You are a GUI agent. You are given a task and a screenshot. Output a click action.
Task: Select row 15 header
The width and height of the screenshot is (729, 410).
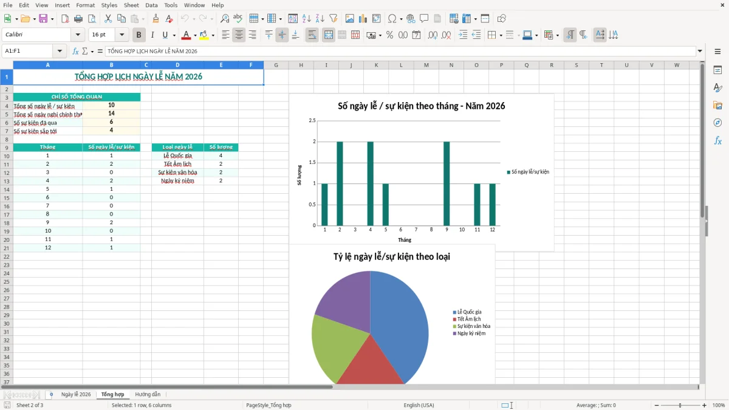pos(6,197)
